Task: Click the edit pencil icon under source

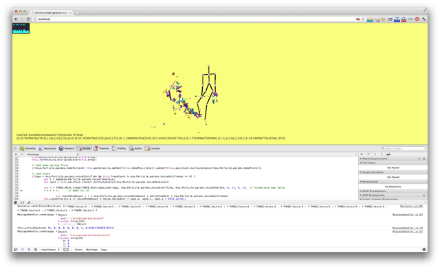Action: (29, 202)
